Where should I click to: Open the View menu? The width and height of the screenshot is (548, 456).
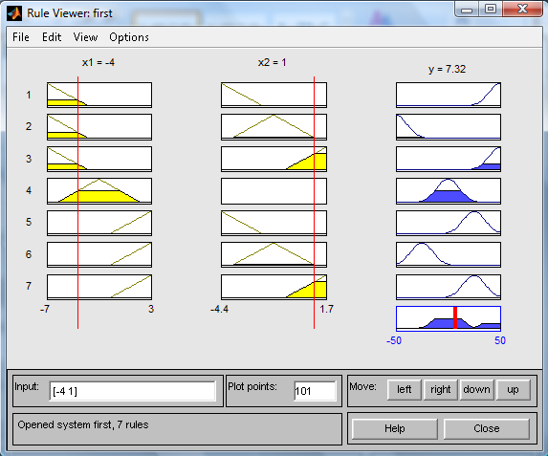coord(85,37)
